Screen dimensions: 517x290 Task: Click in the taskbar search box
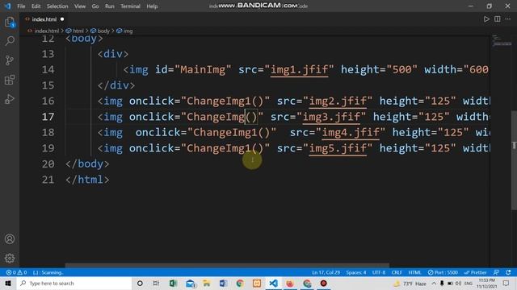click(74, 283)
